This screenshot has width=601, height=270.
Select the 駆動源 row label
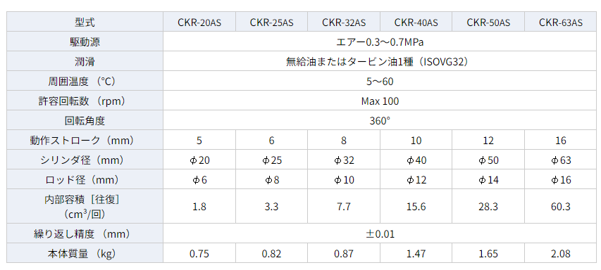tap(85, 41)
